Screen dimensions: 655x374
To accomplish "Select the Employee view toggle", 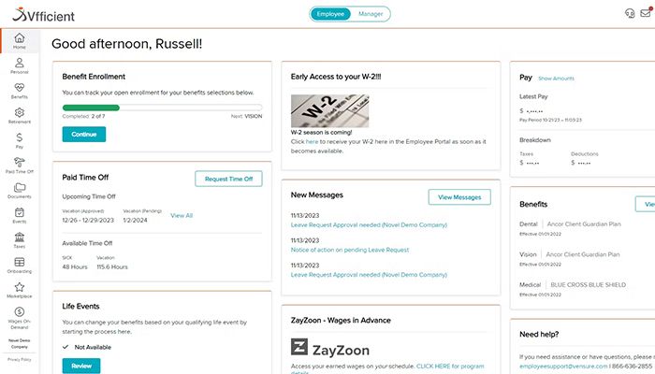I will [329, 14].
